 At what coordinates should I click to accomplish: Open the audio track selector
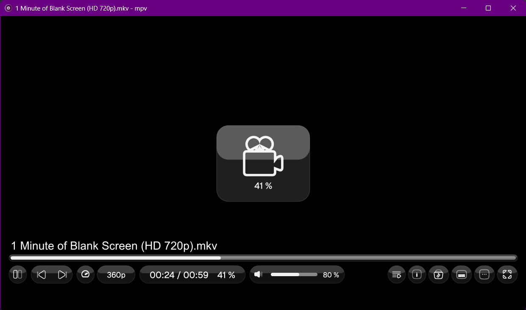coord(439,274)
